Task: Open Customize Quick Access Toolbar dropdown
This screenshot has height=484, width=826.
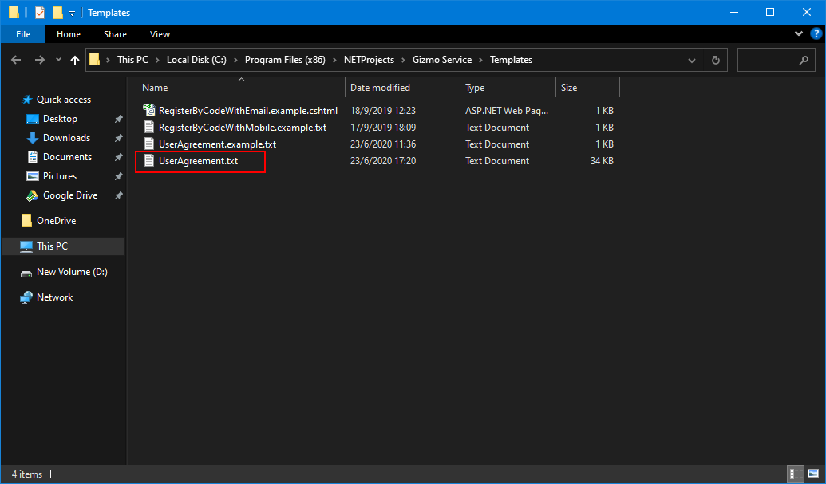Action: [72, 13]
